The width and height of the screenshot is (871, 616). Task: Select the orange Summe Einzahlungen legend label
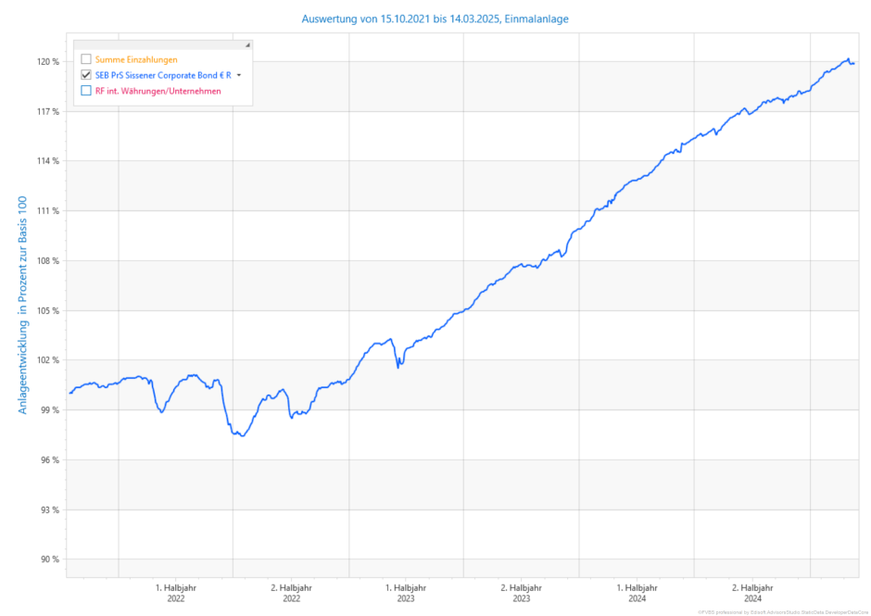(136, 59)
